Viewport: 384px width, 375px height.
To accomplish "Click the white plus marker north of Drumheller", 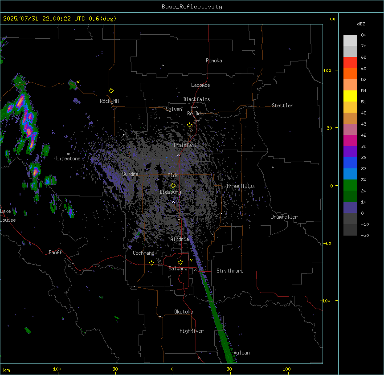I will click(273, 167).
